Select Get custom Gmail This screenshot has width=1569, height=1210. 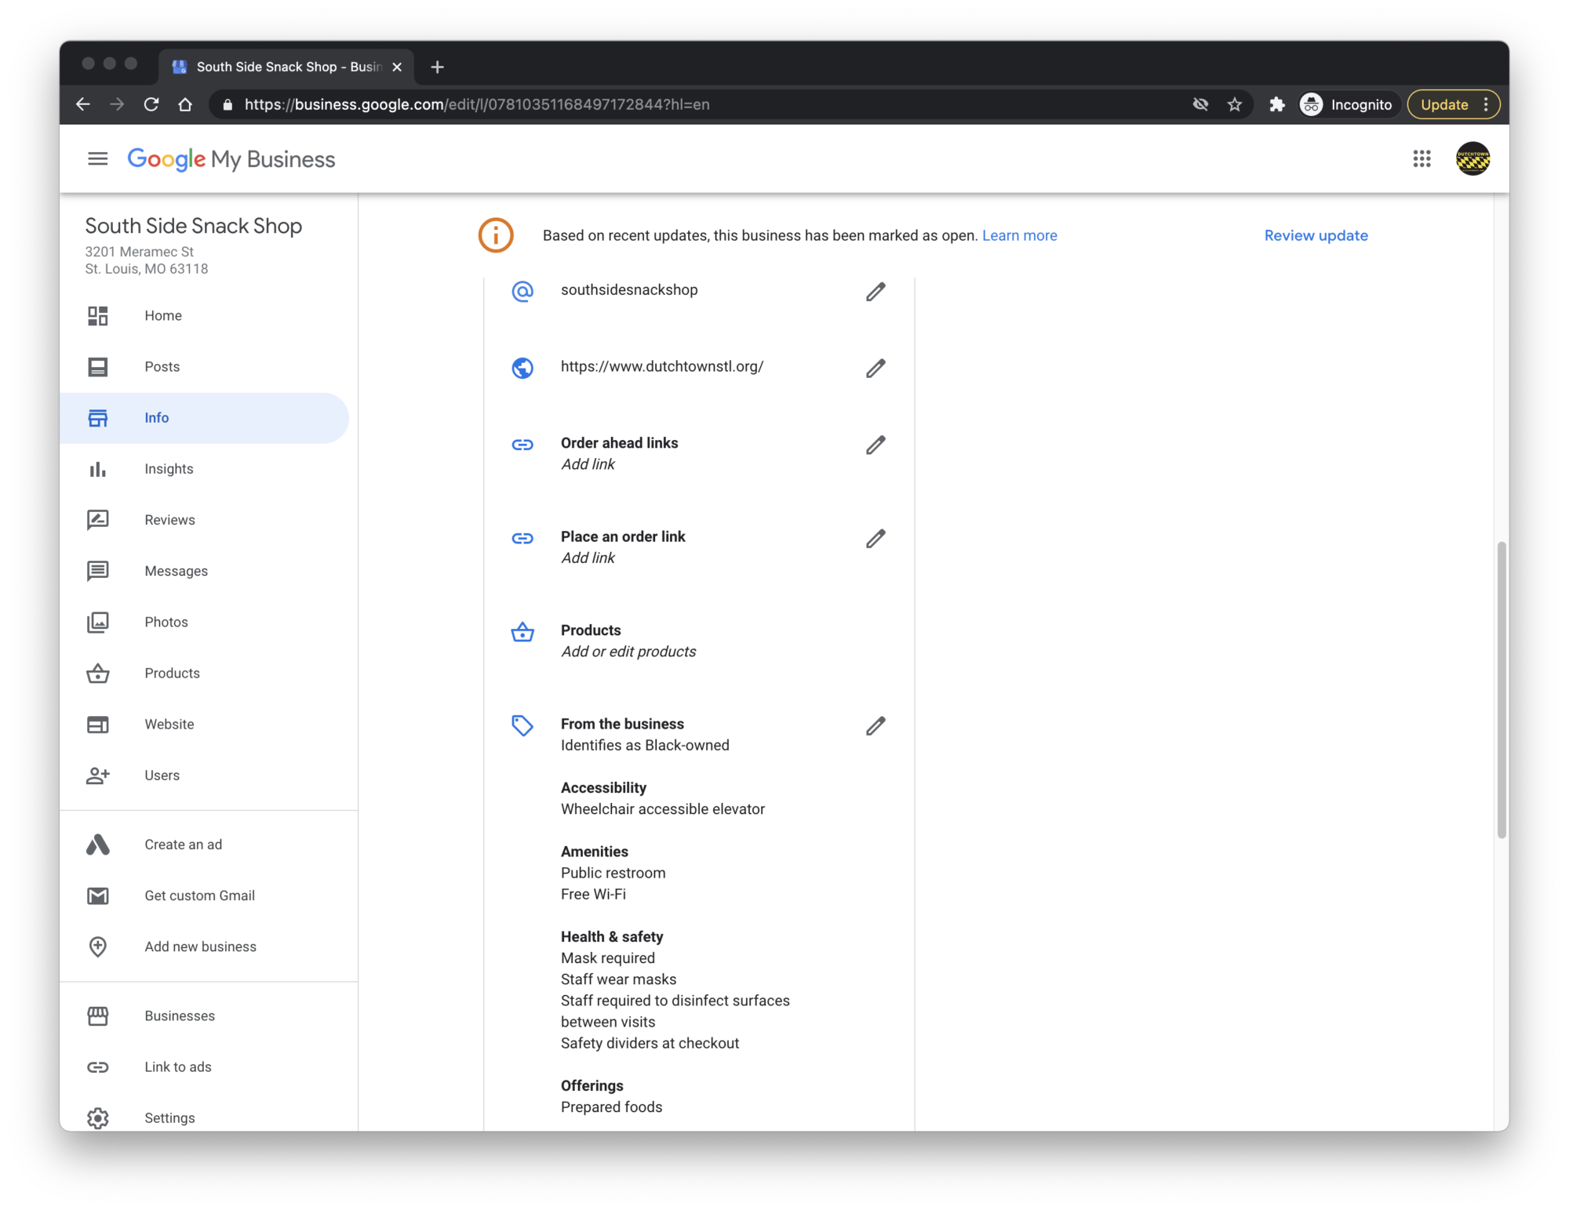point(204,896)
